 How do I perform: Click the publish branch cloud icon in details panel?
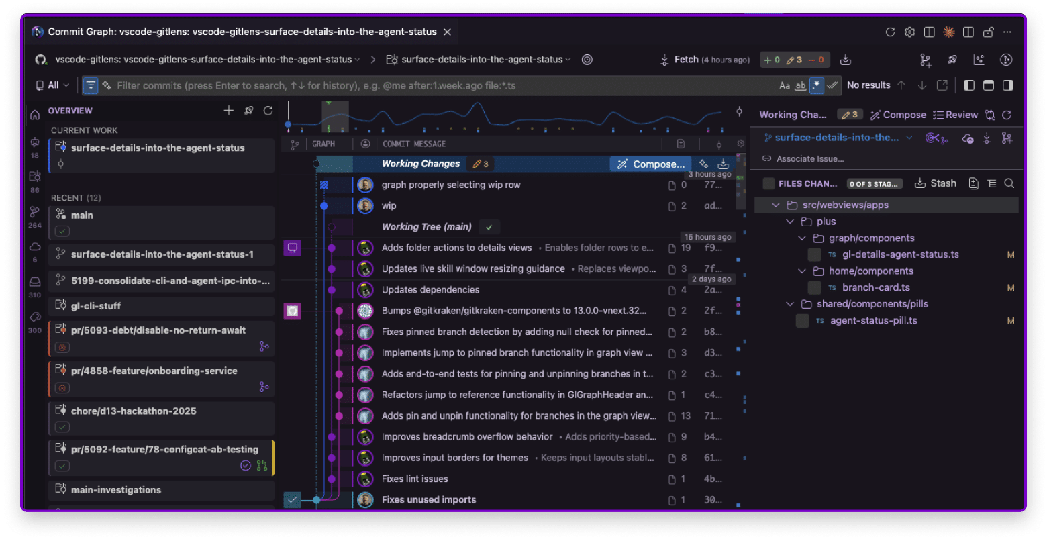pos(968,138)
